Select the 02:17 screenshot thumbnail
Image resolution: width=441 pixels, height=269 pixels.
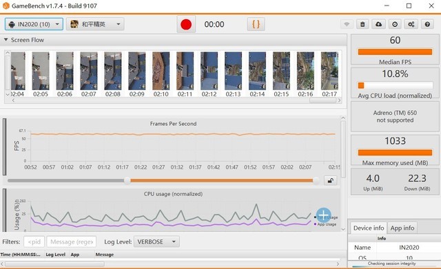(329, 71)
